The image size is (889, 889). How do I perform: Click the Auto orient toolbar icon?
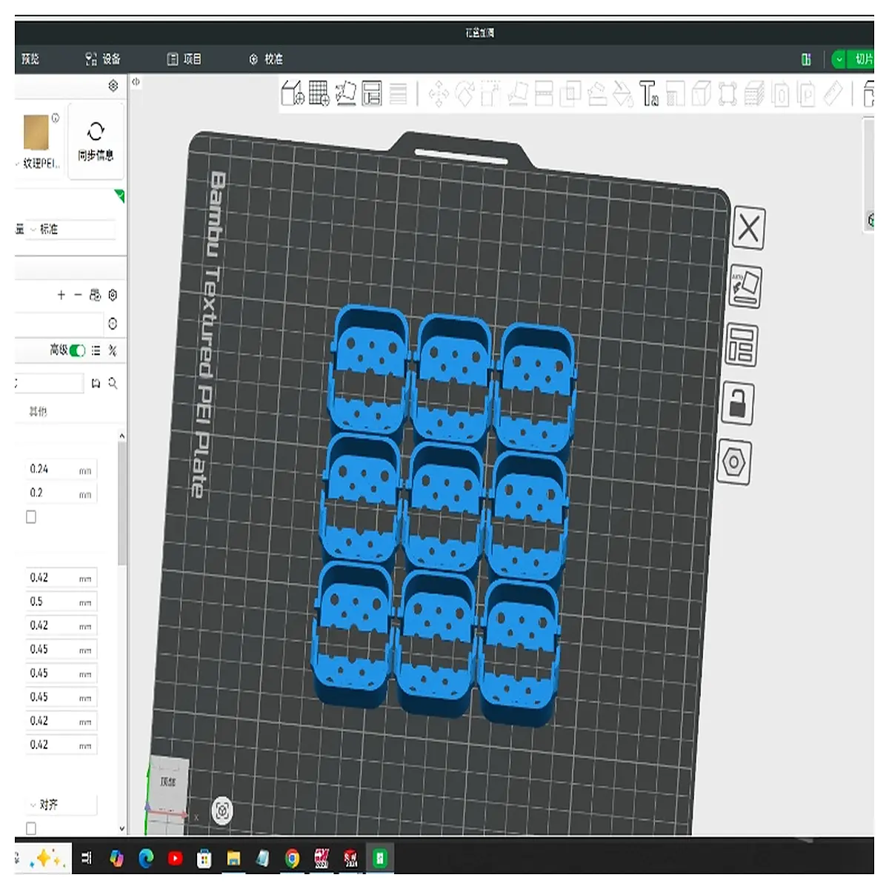(x=346, y=93)
